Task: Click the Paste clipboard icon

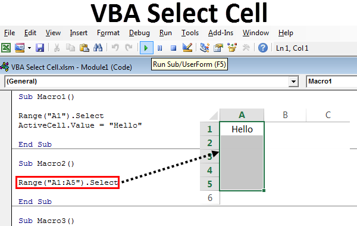Action: click(x=84, y=48)
